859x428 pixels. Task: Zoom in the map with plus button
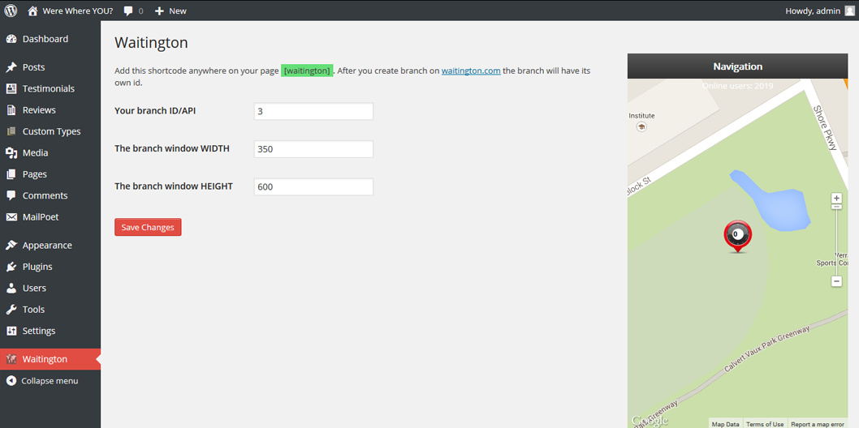point(836,198)
